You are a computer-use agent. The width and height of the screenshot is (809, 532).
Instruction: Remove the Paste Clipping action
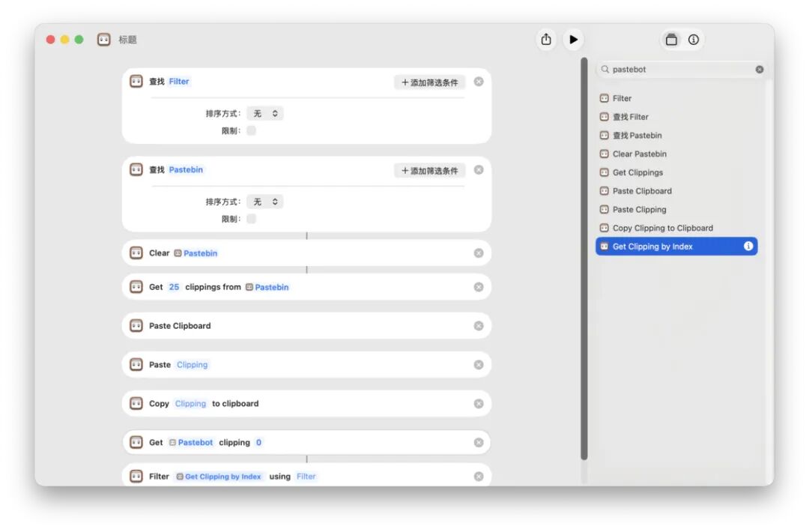[479, 365]
